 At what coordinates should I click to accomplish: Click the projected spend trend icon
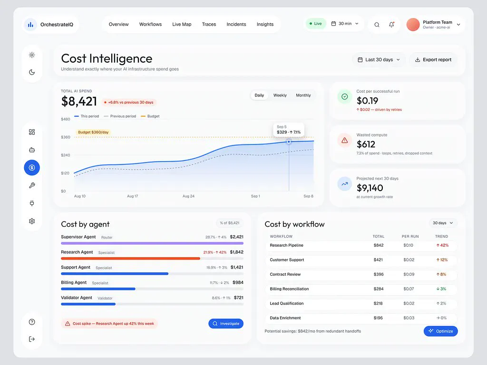tap(344, 184)
